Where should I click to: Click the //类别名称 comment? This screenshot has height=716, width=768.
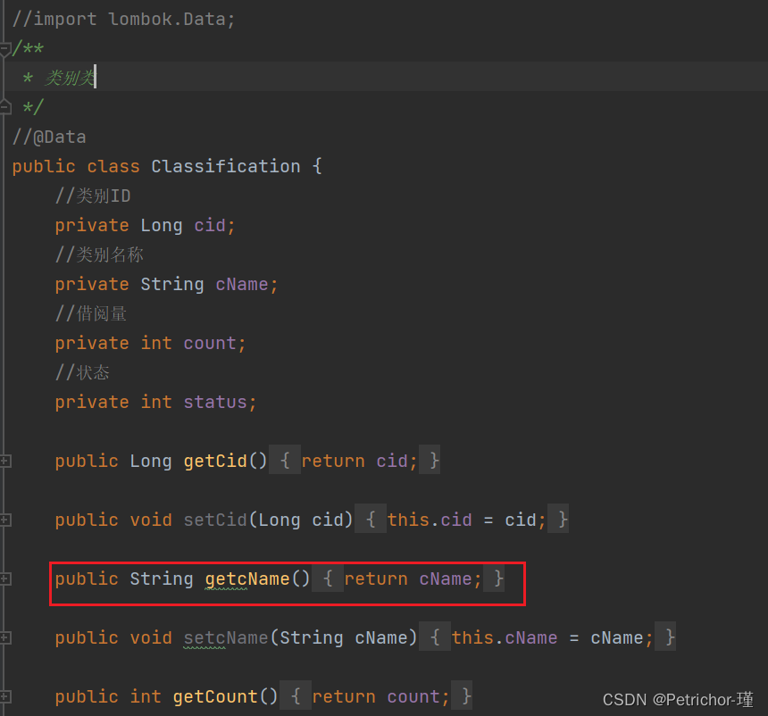pos(99,254)
